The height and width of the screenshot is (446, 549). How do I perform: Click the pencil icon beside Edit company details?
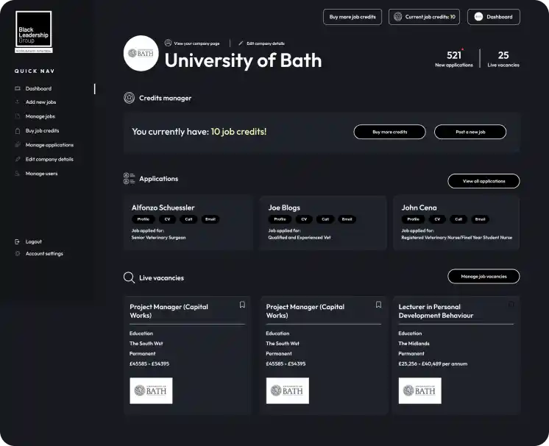coord(241,43)
